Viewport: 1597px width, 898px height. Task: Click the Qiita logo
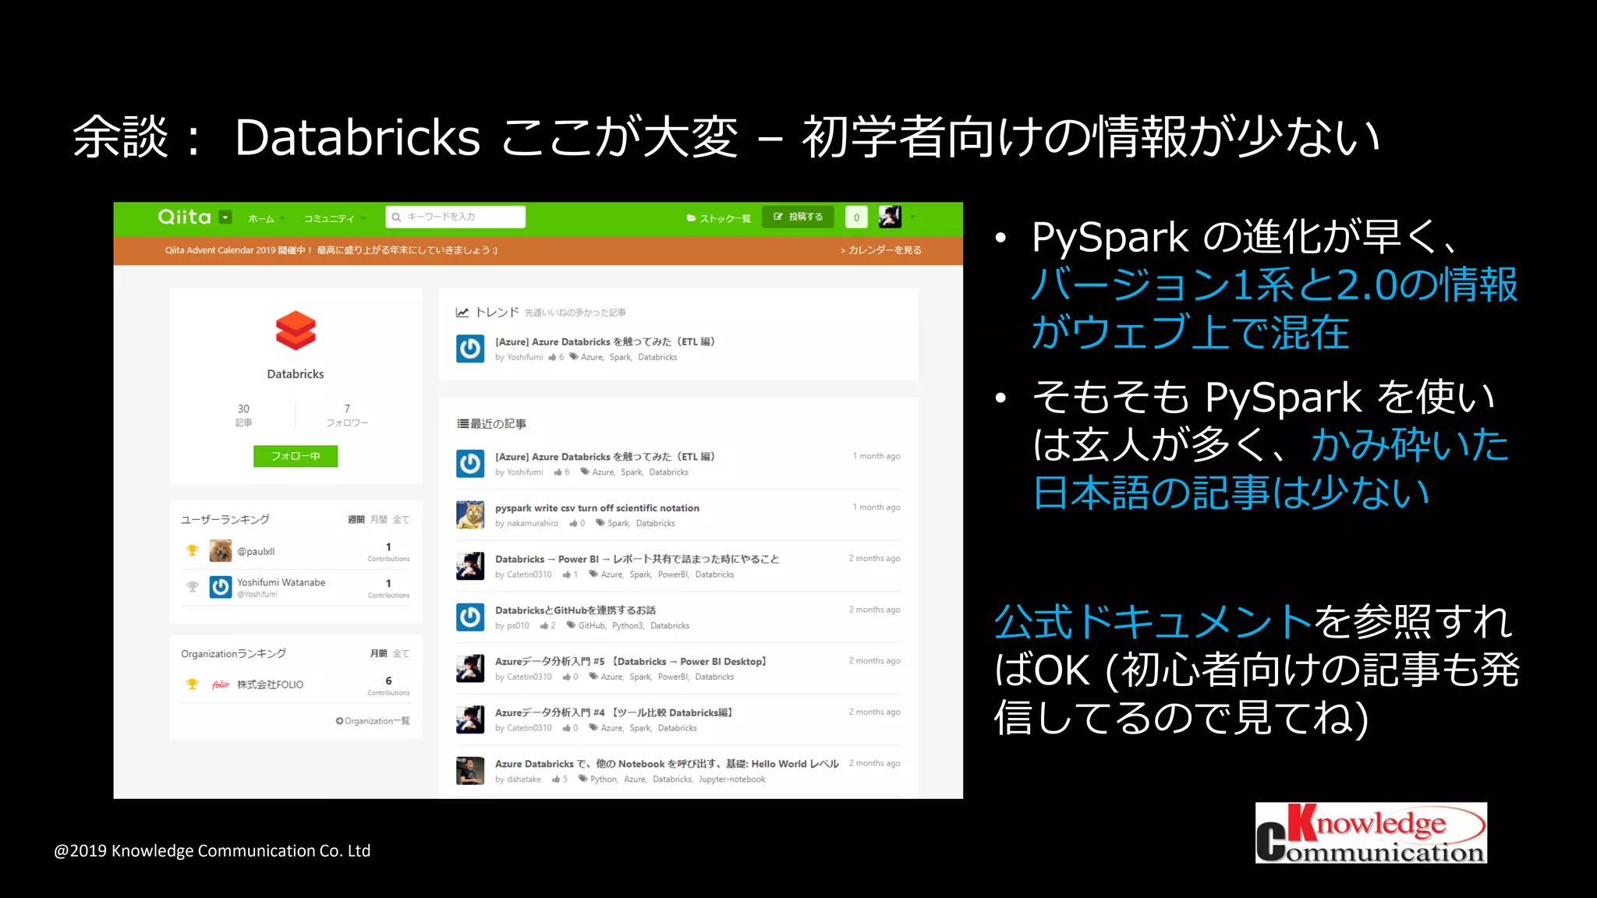(184, 217)
